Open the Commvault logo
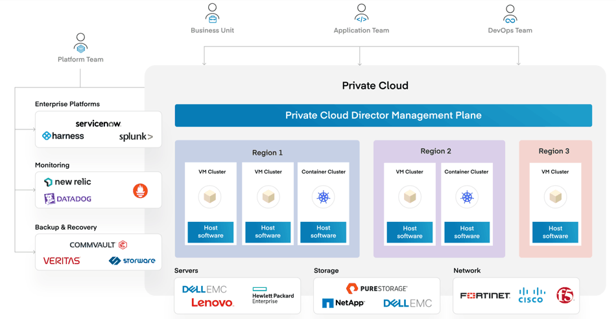Image resolution: width=616 pixels, height=319 pixels. tap(98, 245)
